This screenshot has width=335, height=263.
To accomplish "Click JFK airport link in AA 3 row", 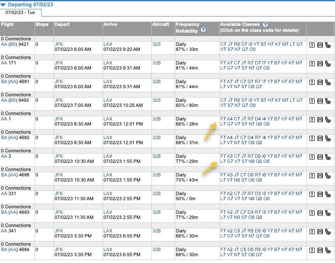I will pos(59,156).
